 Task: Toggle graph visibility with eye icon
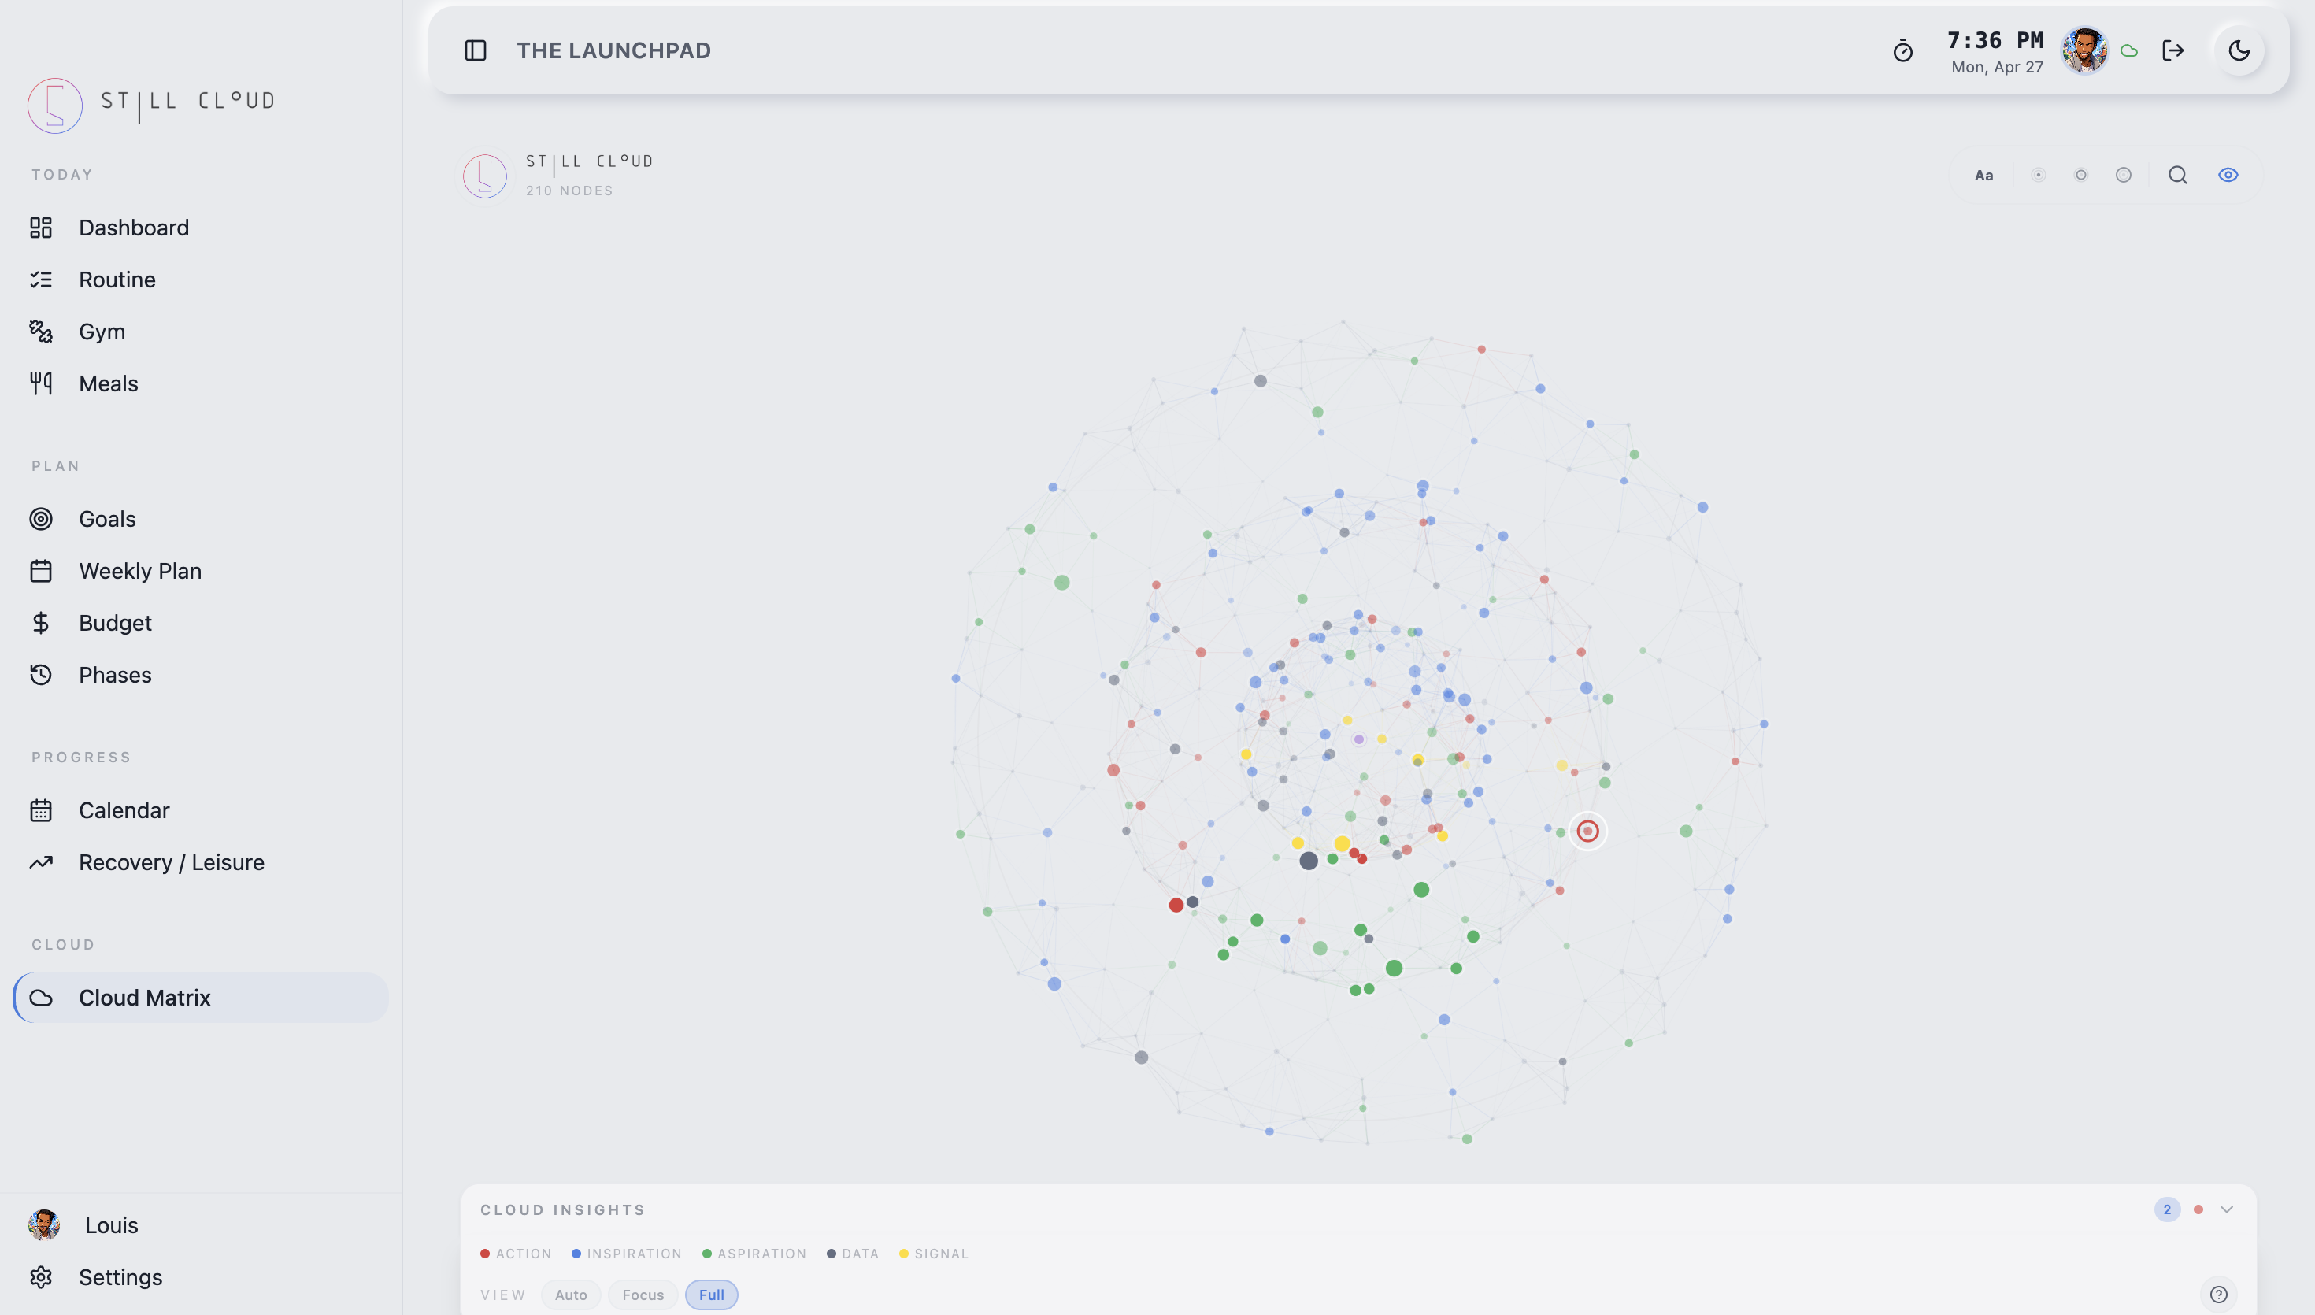click(x=2228, y=176)
